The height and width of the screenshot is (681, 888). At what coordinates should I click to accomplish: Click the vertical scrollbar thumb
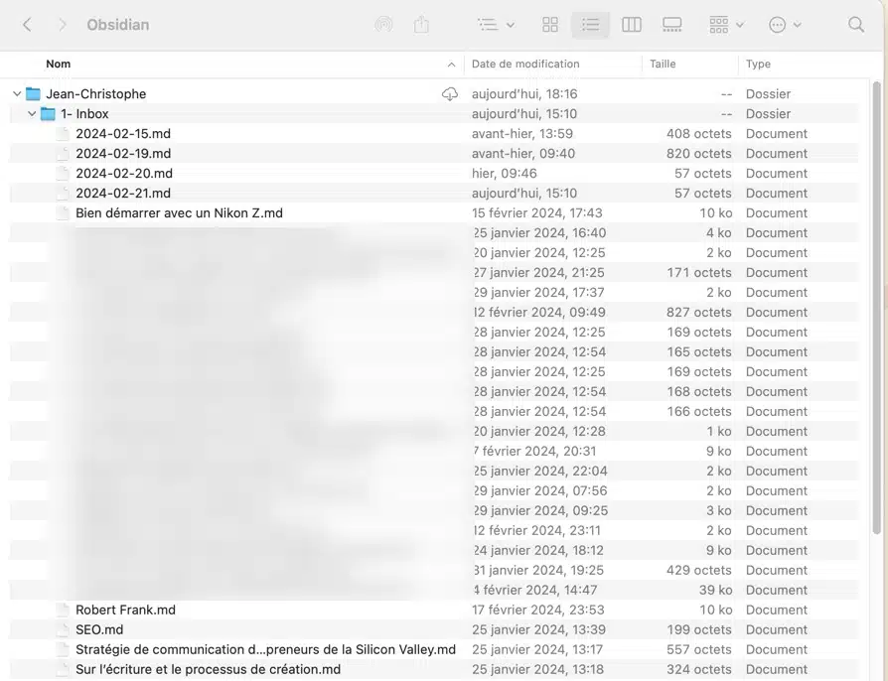876,308
